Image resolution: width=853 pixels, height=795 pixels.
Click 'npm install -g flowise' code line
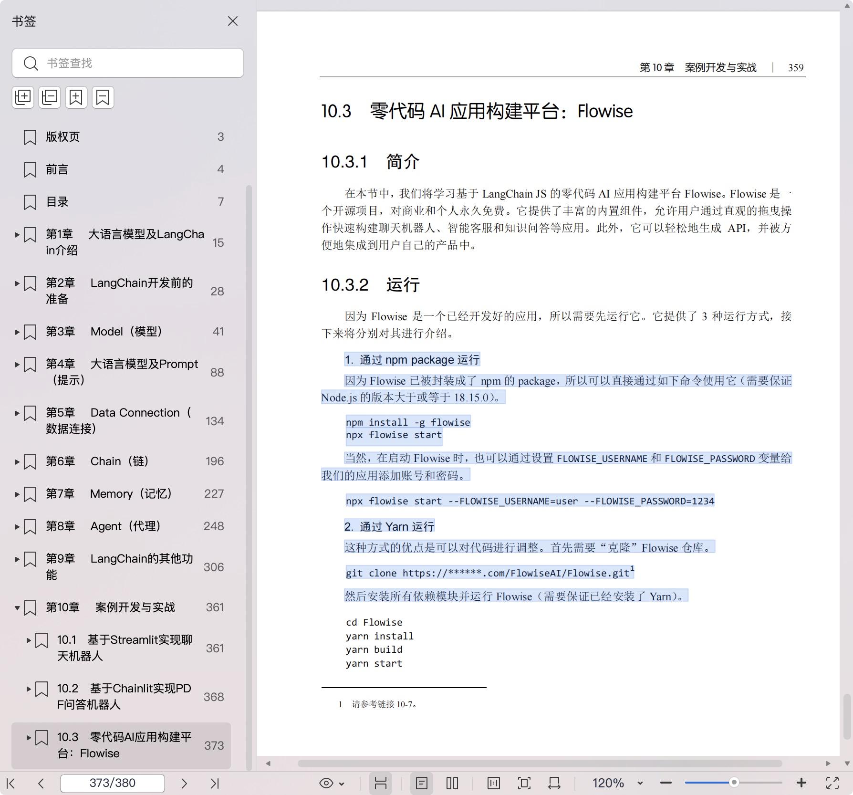click(408, 422)
